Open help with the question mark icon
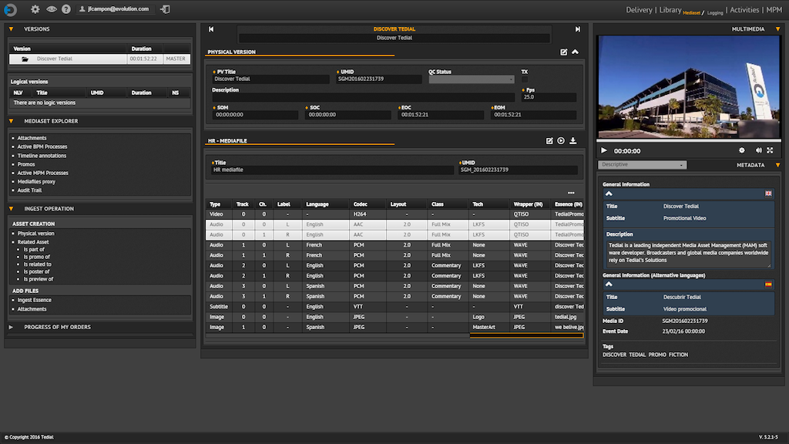The width and height of the screenshot is (789, 444). (x=66, y=9)
